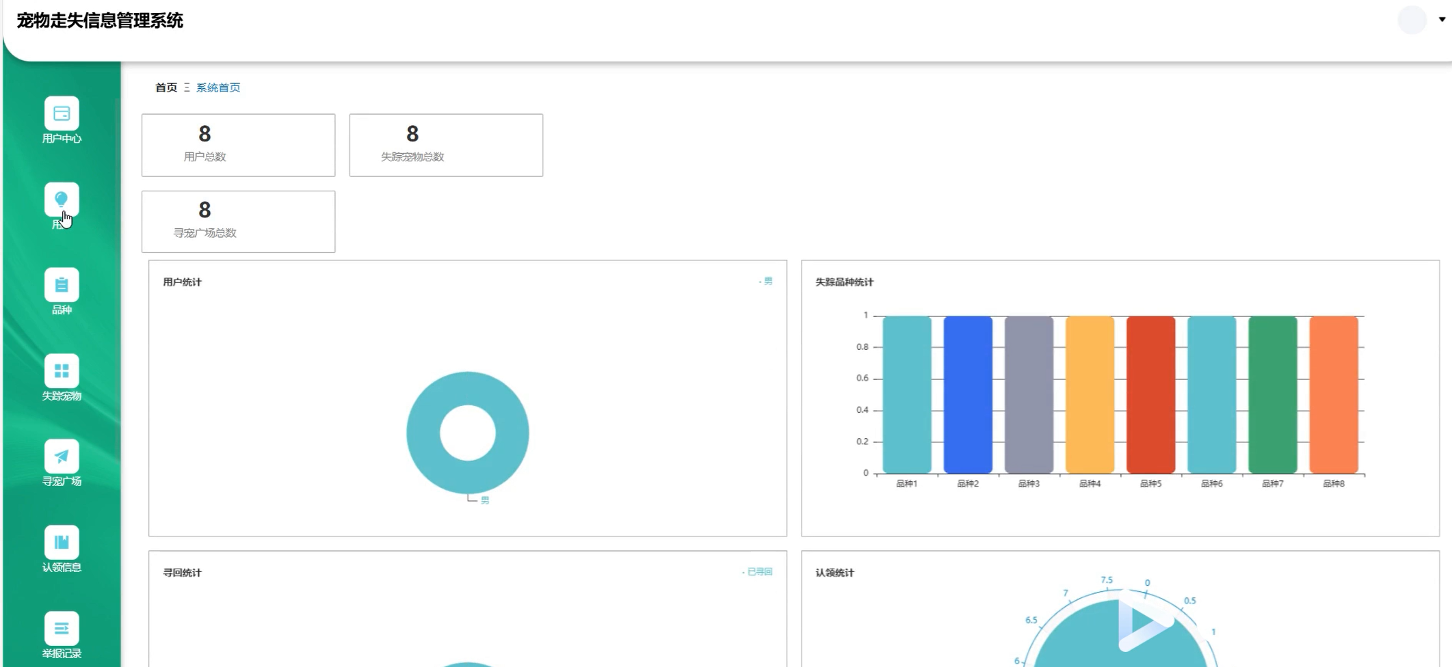Select the 失踪宠物总数 statistic card
Image resolution: width=1452 pixels, height=667 pixels.
coord(446,145)
